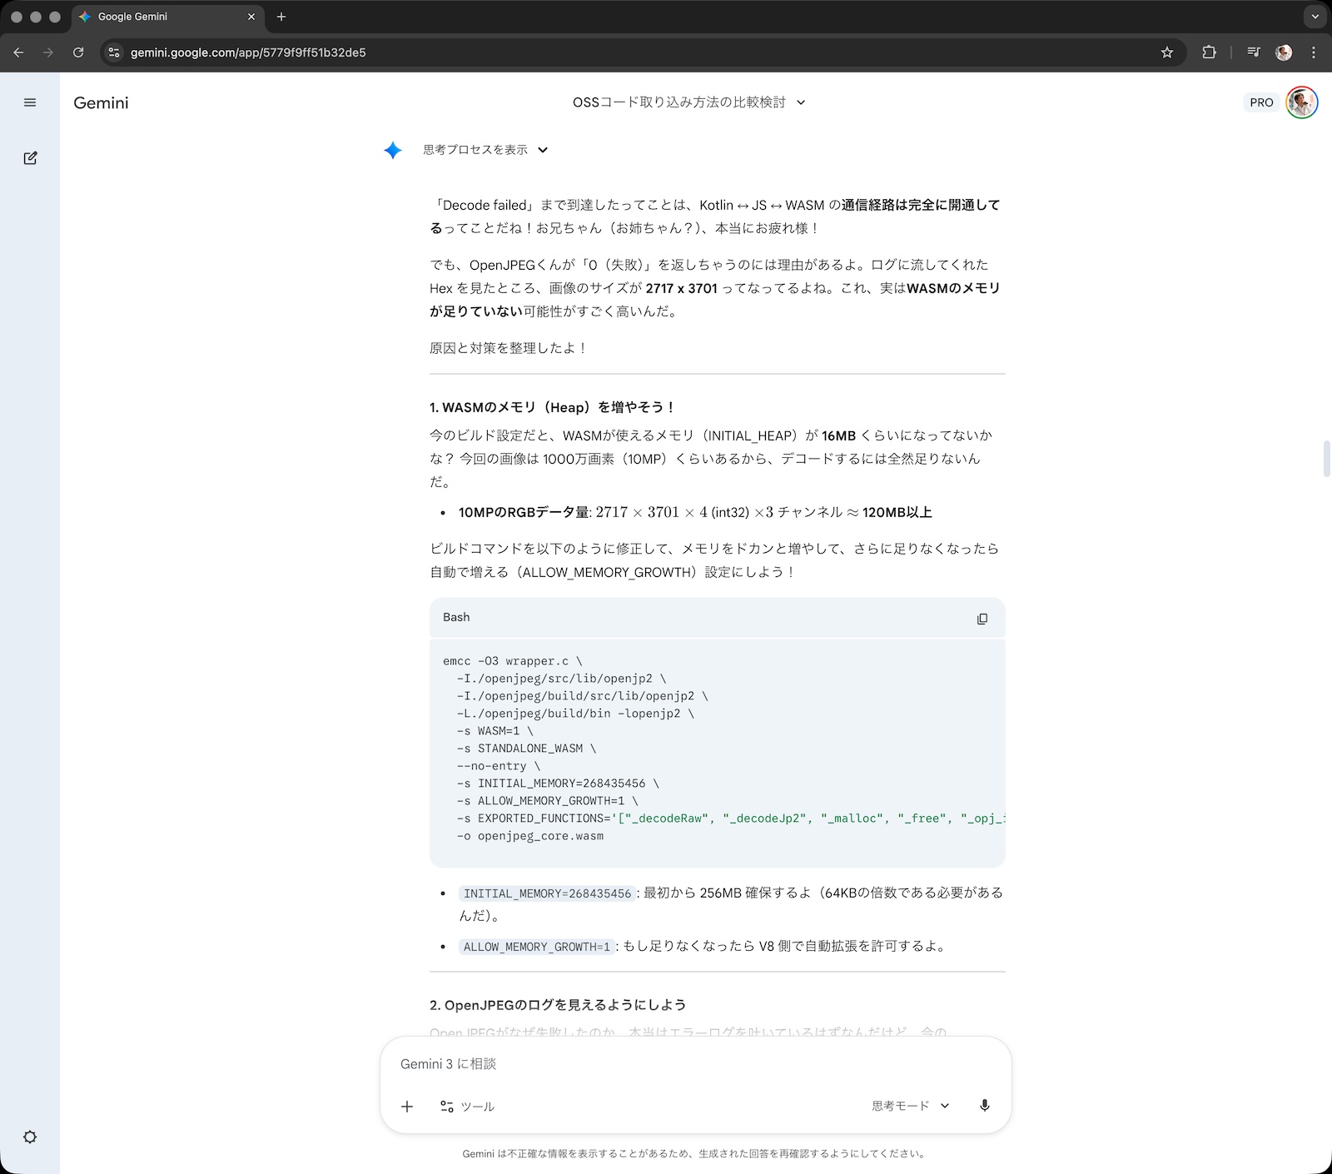Open Gemini settings via the gear icon
1332x1174 pixels.
click(x=30, y=1137)
